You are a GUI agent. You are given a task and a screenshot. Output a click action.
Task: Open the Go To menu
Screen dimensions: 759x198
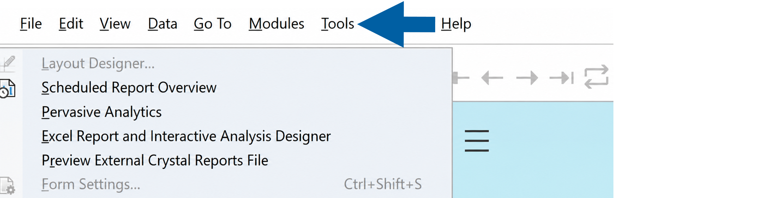click(x=212, y=24)
